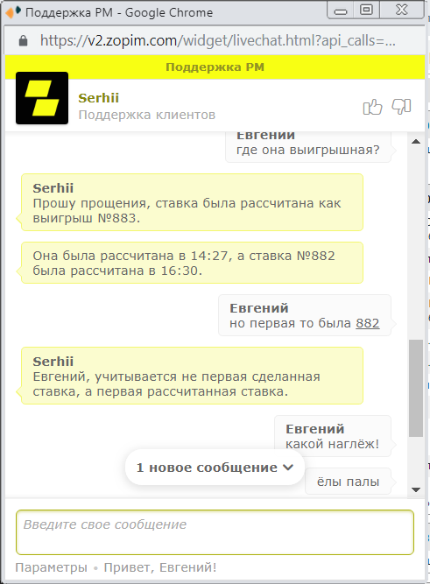Click the 'ёлы палы' message bubble
This screenshot has width=430, height=584.
(348, 482)
